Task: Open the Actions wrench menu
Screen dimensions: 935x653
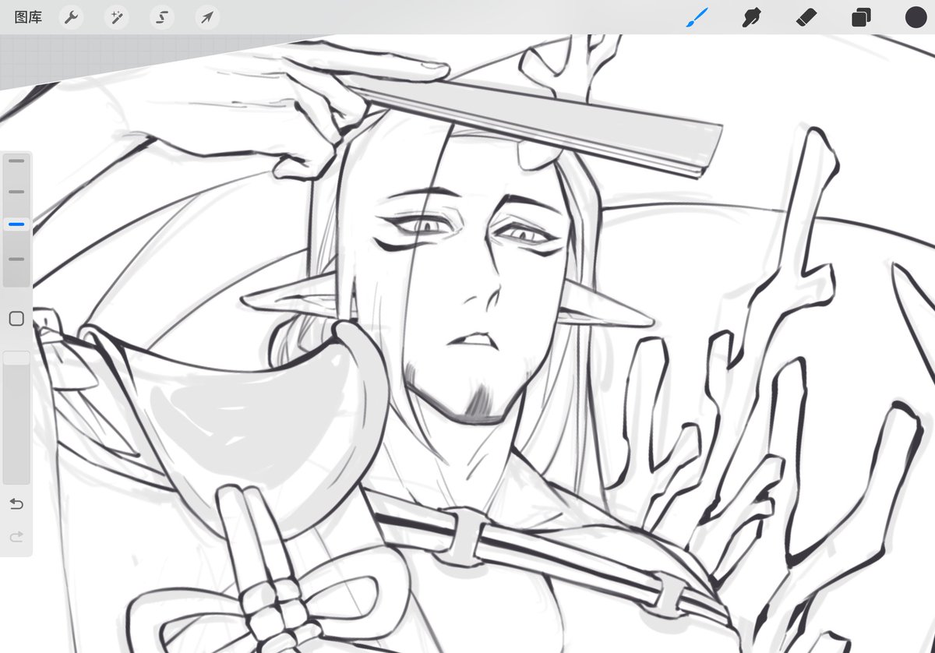Action: tap(71, 17)
